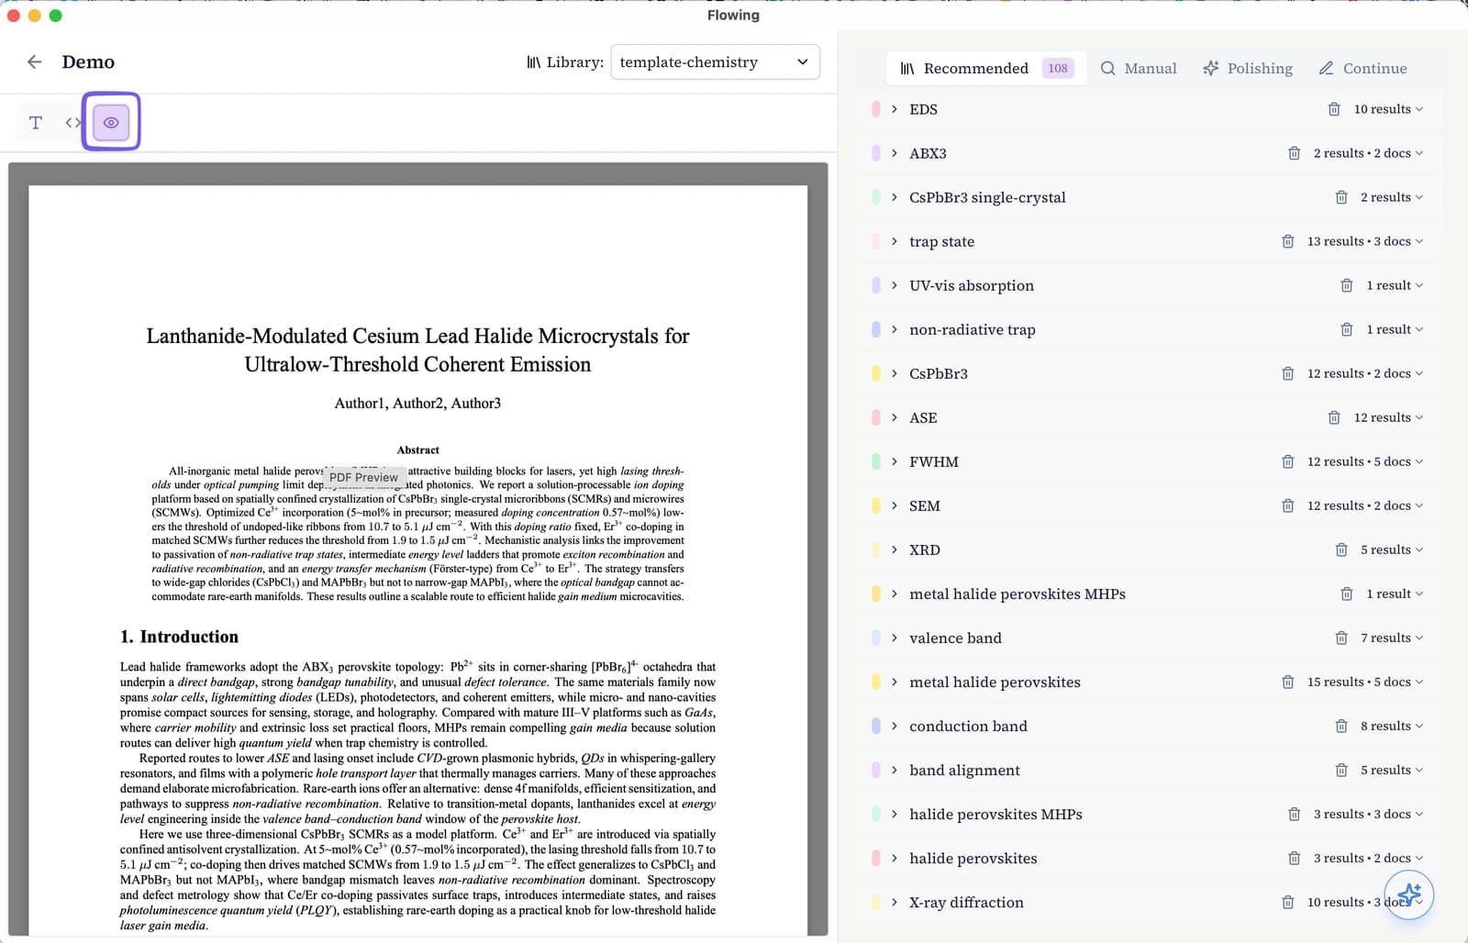Select the non-radiative trap term label
This screenshot has height=943, width=1468.
pos(973,329)
